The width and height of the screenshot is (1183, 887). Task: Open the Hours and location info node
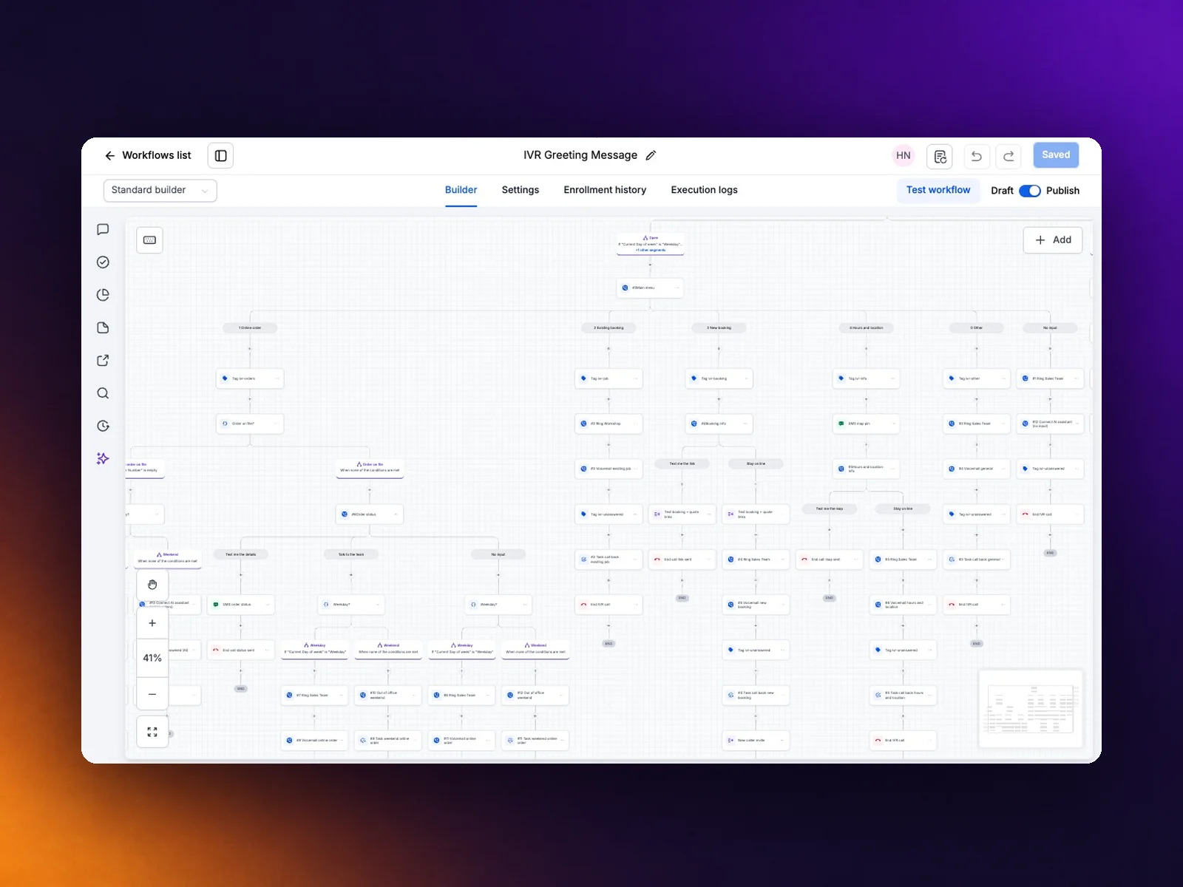[x=866, y=469]
